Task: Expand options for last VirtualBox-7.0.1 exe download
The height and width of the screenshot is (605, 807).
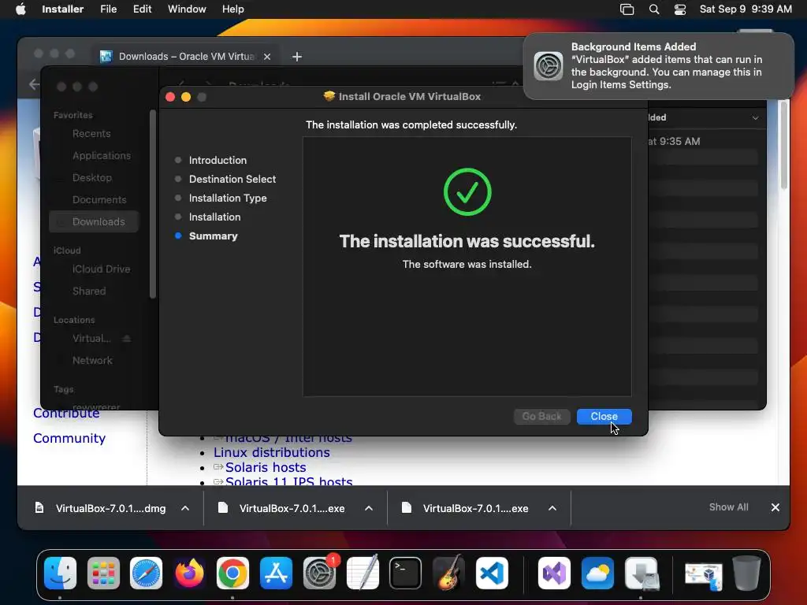Action: [552, 508]
